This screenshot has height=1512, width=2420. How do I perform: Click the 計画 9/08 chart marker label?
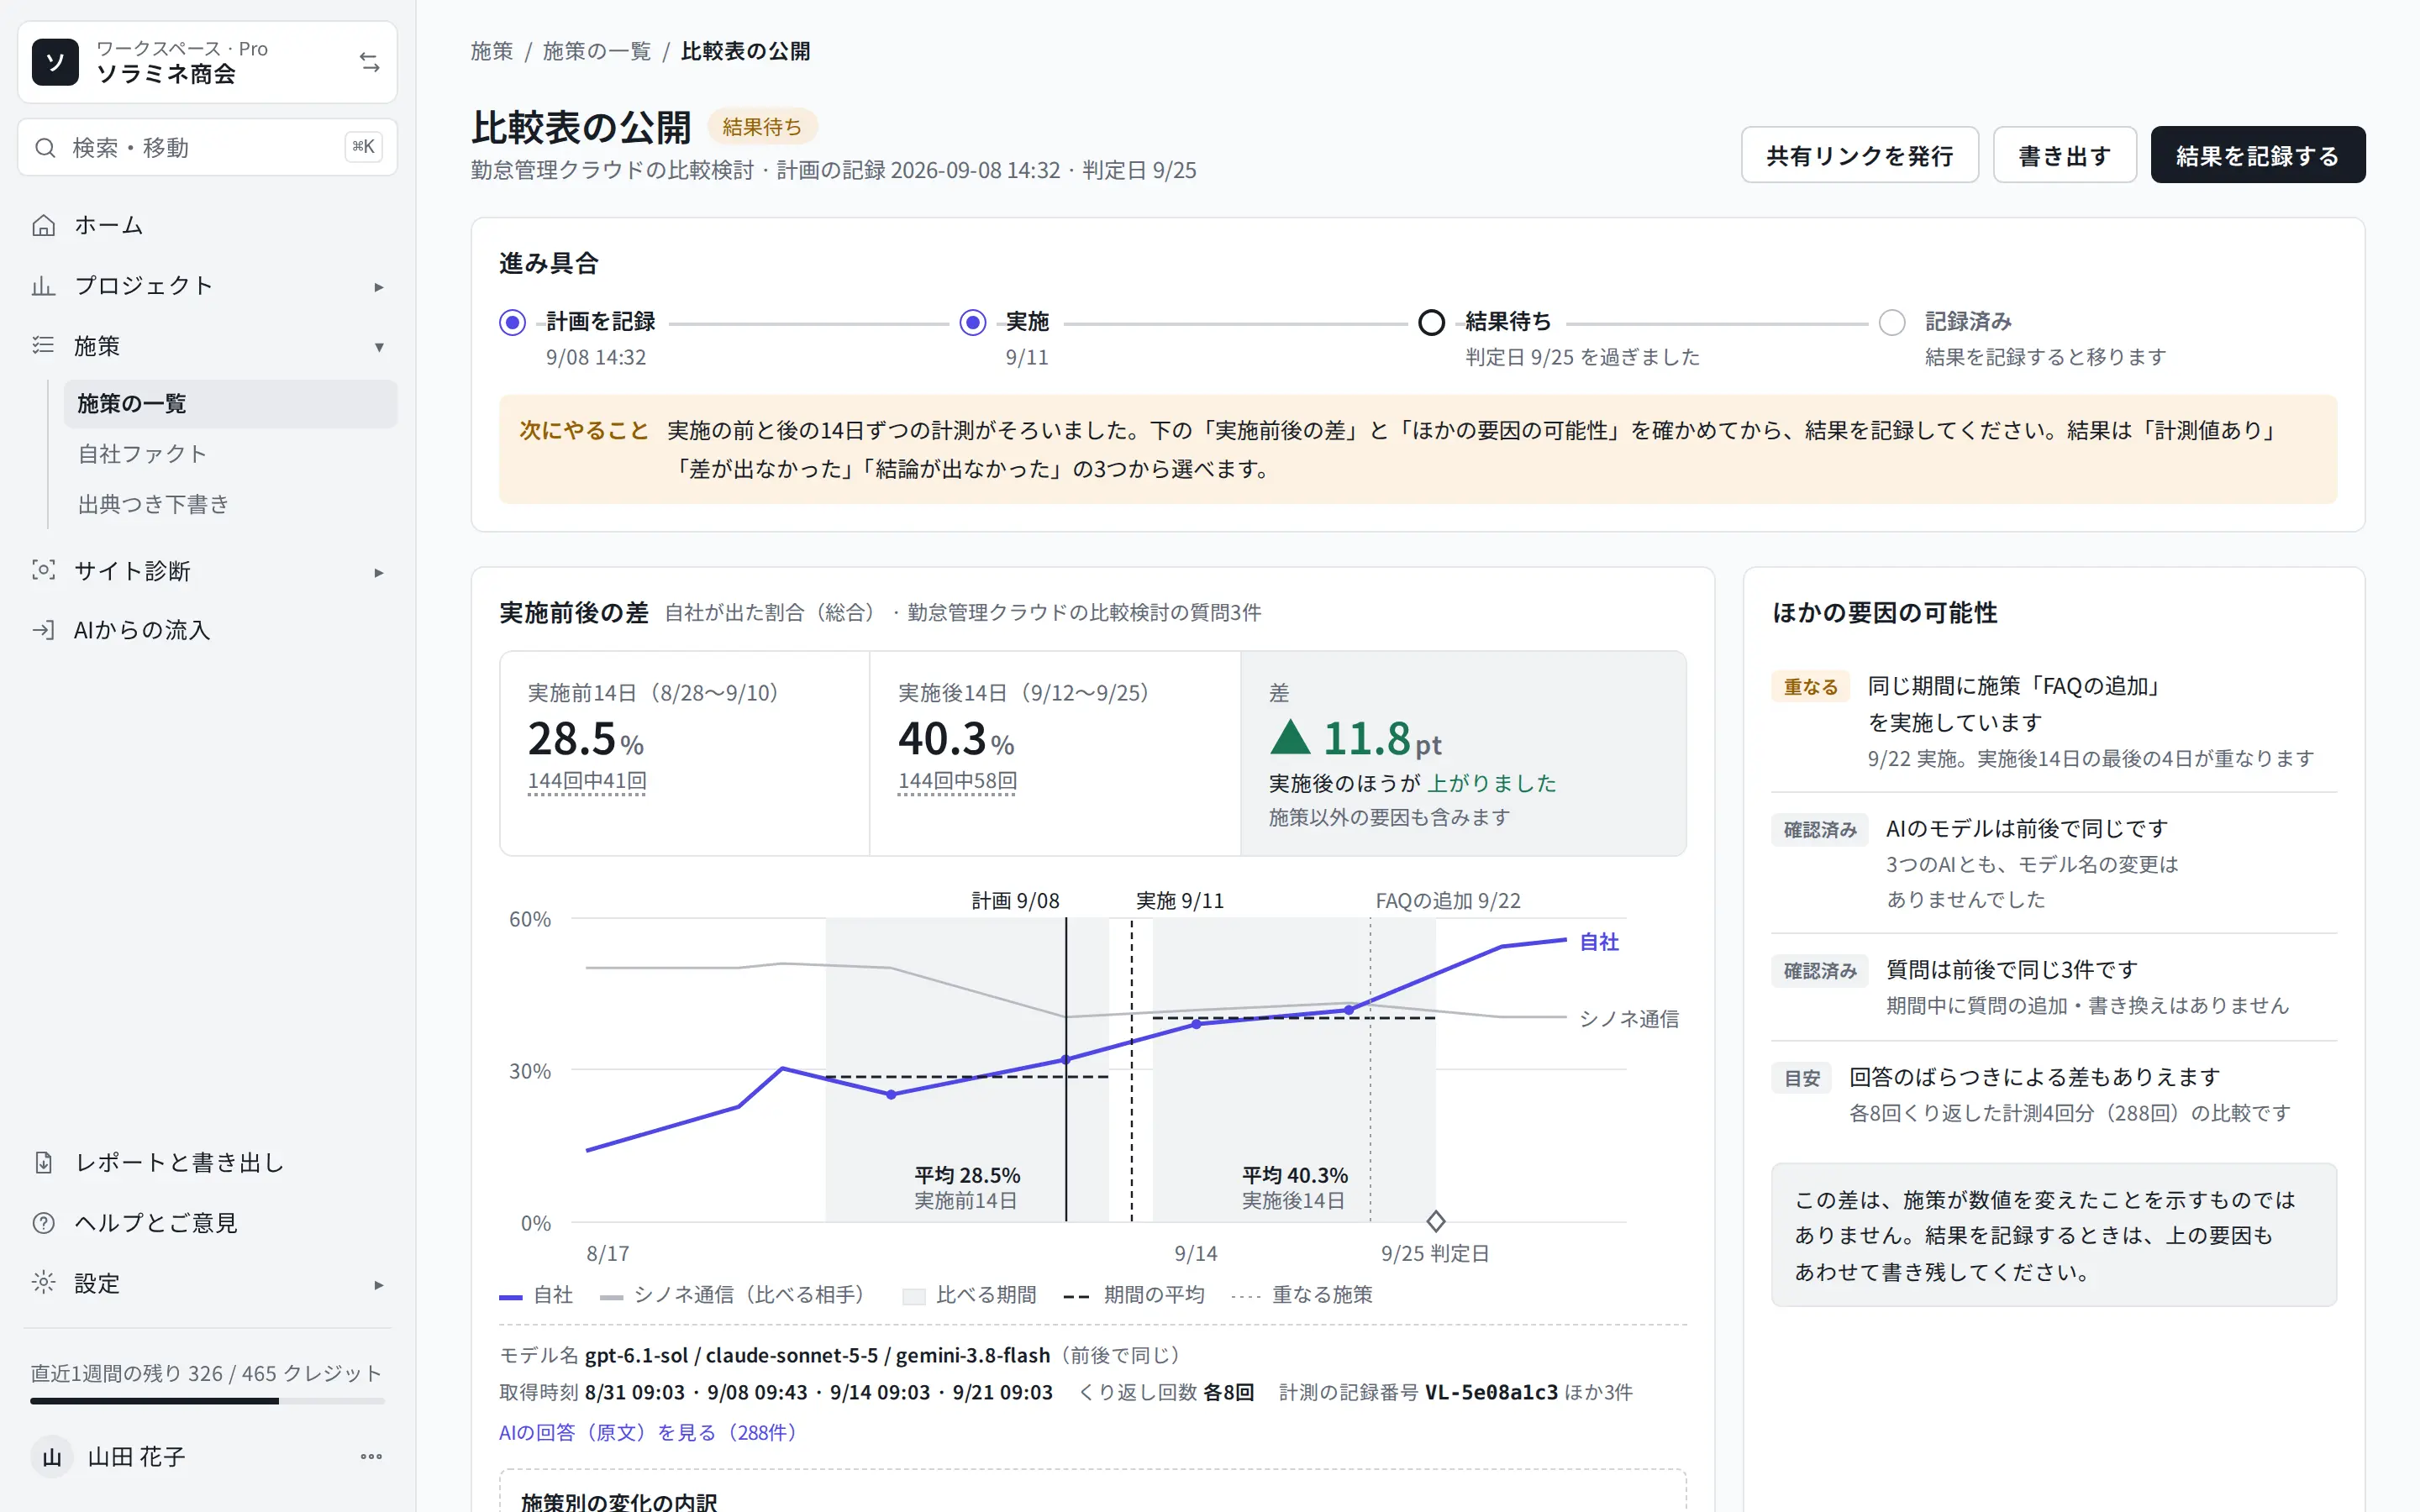tap(1015, 900)
